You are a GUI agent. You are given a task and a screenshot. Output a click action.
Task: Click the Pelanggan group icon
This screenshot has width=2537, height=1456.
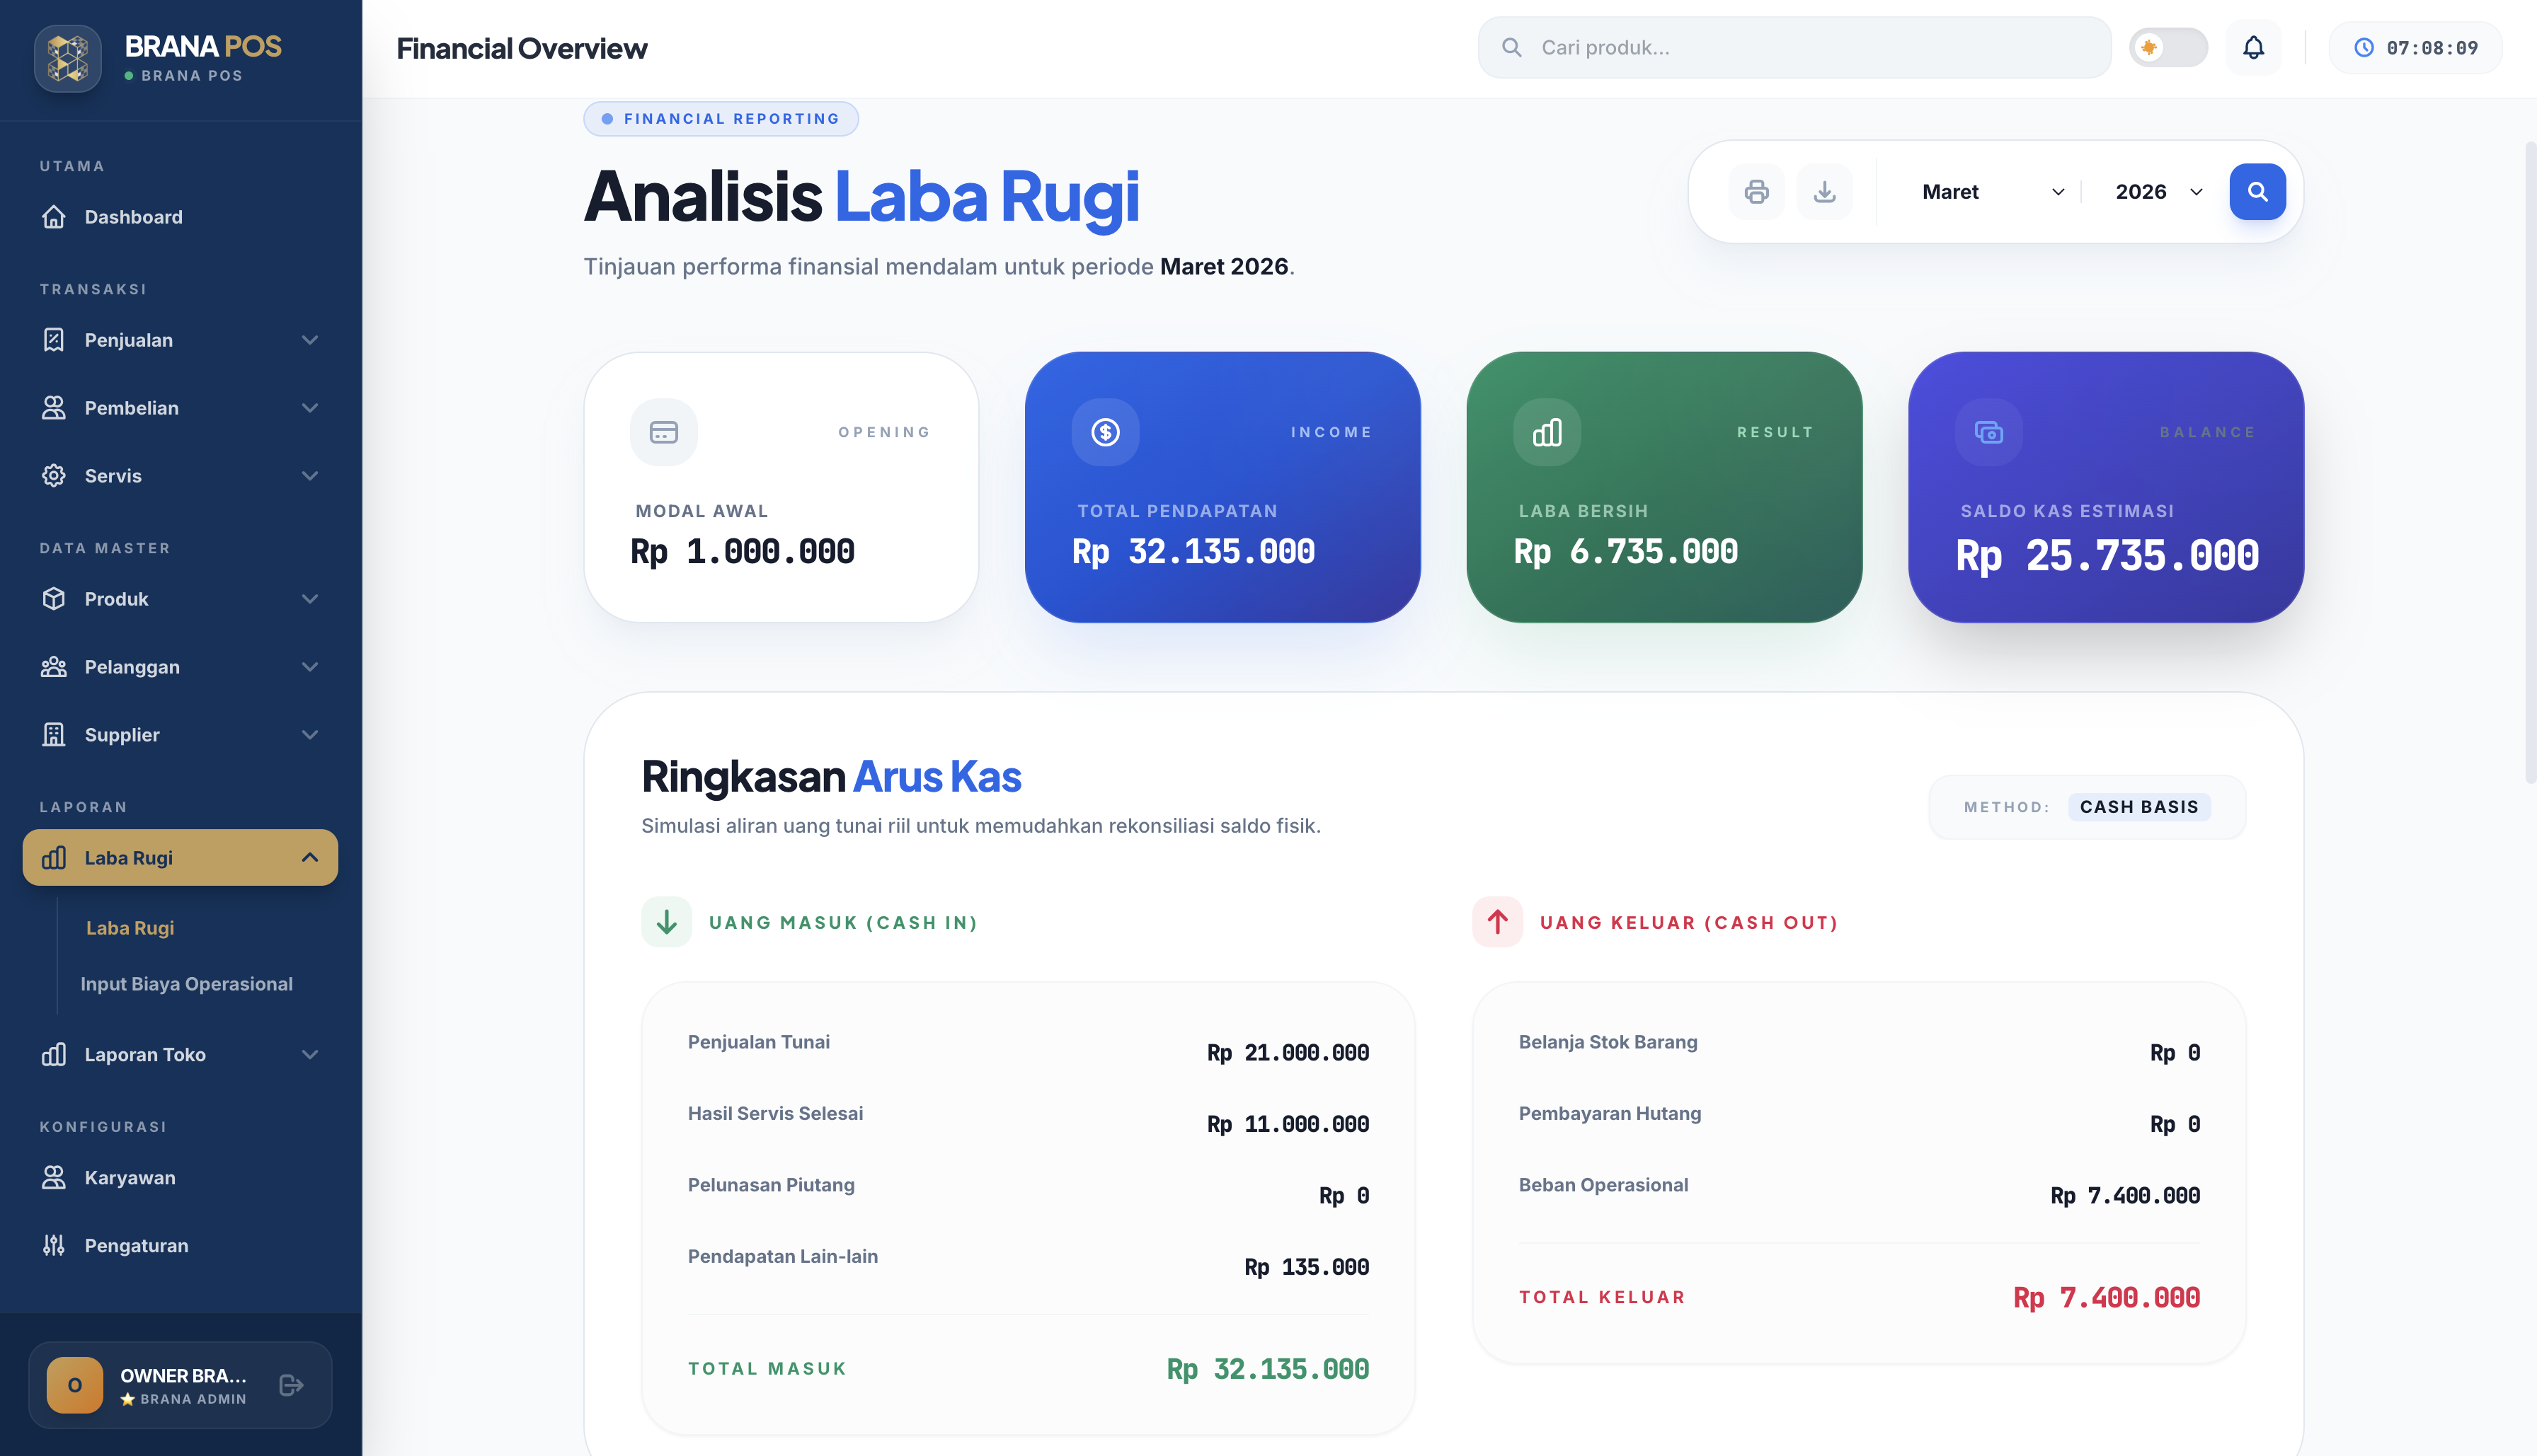coord(54,667)
